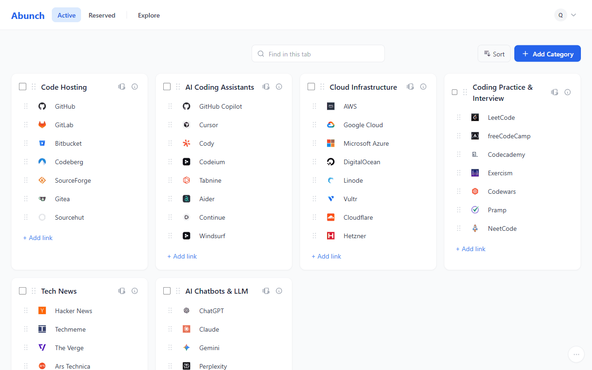The width and height of the screenshot is (592, 370).
Task: Click the Cursor app icon
Action: [x=186, y=125]
